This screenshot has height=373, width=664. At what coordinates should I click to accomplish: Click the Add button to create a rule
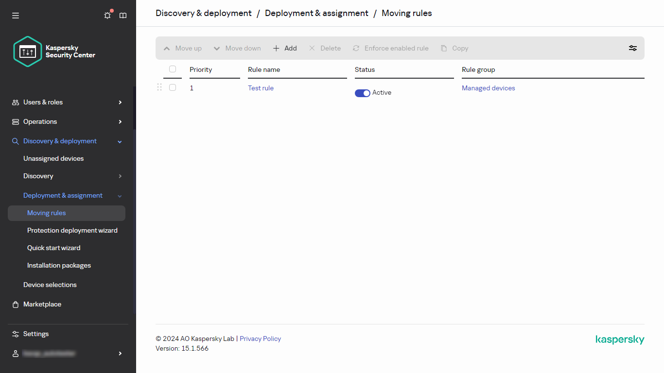pyautogui.click(x=284, y=48)
